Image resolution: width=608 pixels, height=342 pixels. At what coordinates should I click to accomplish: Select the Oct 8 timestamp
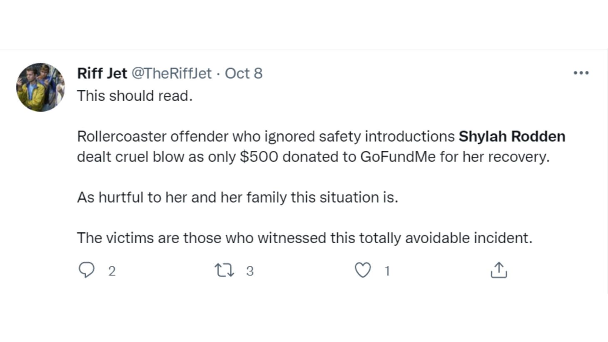[x=244, y=73]
